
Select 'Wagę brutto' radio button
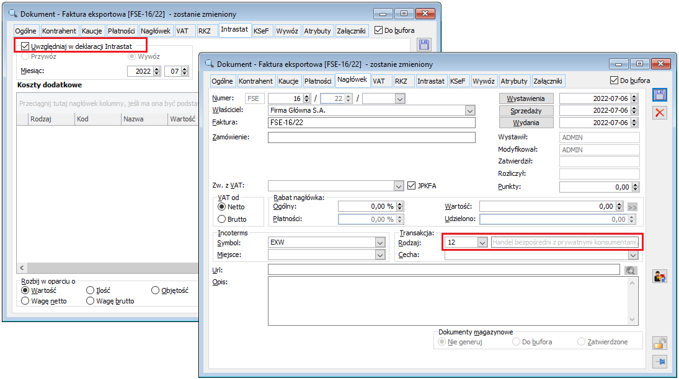tap(90, 301)
